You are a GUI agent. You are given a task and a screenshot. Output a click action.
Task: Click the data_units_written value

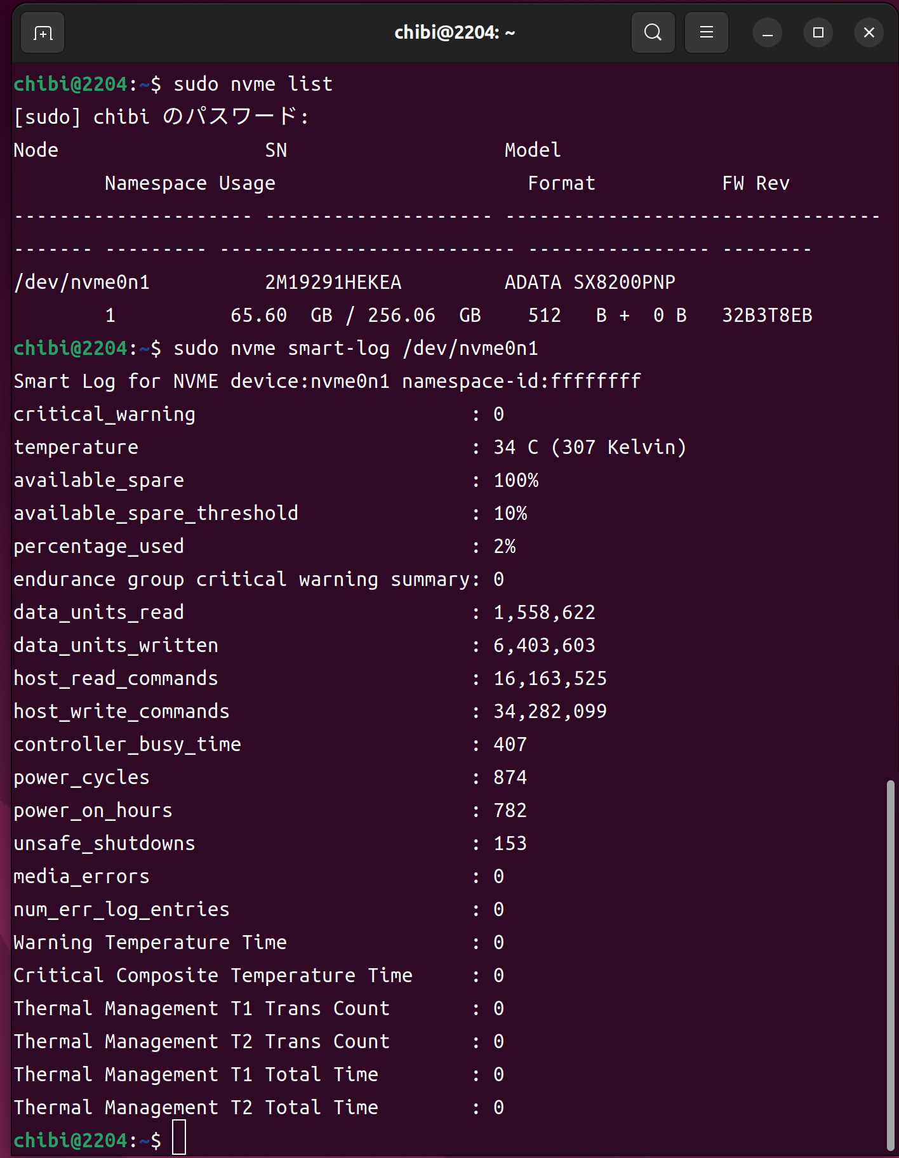tap(544, 645)
